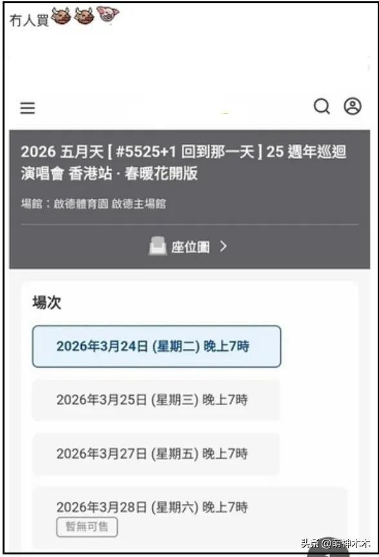
Task: Click the seat armchair icon
Action: point(157,246)
